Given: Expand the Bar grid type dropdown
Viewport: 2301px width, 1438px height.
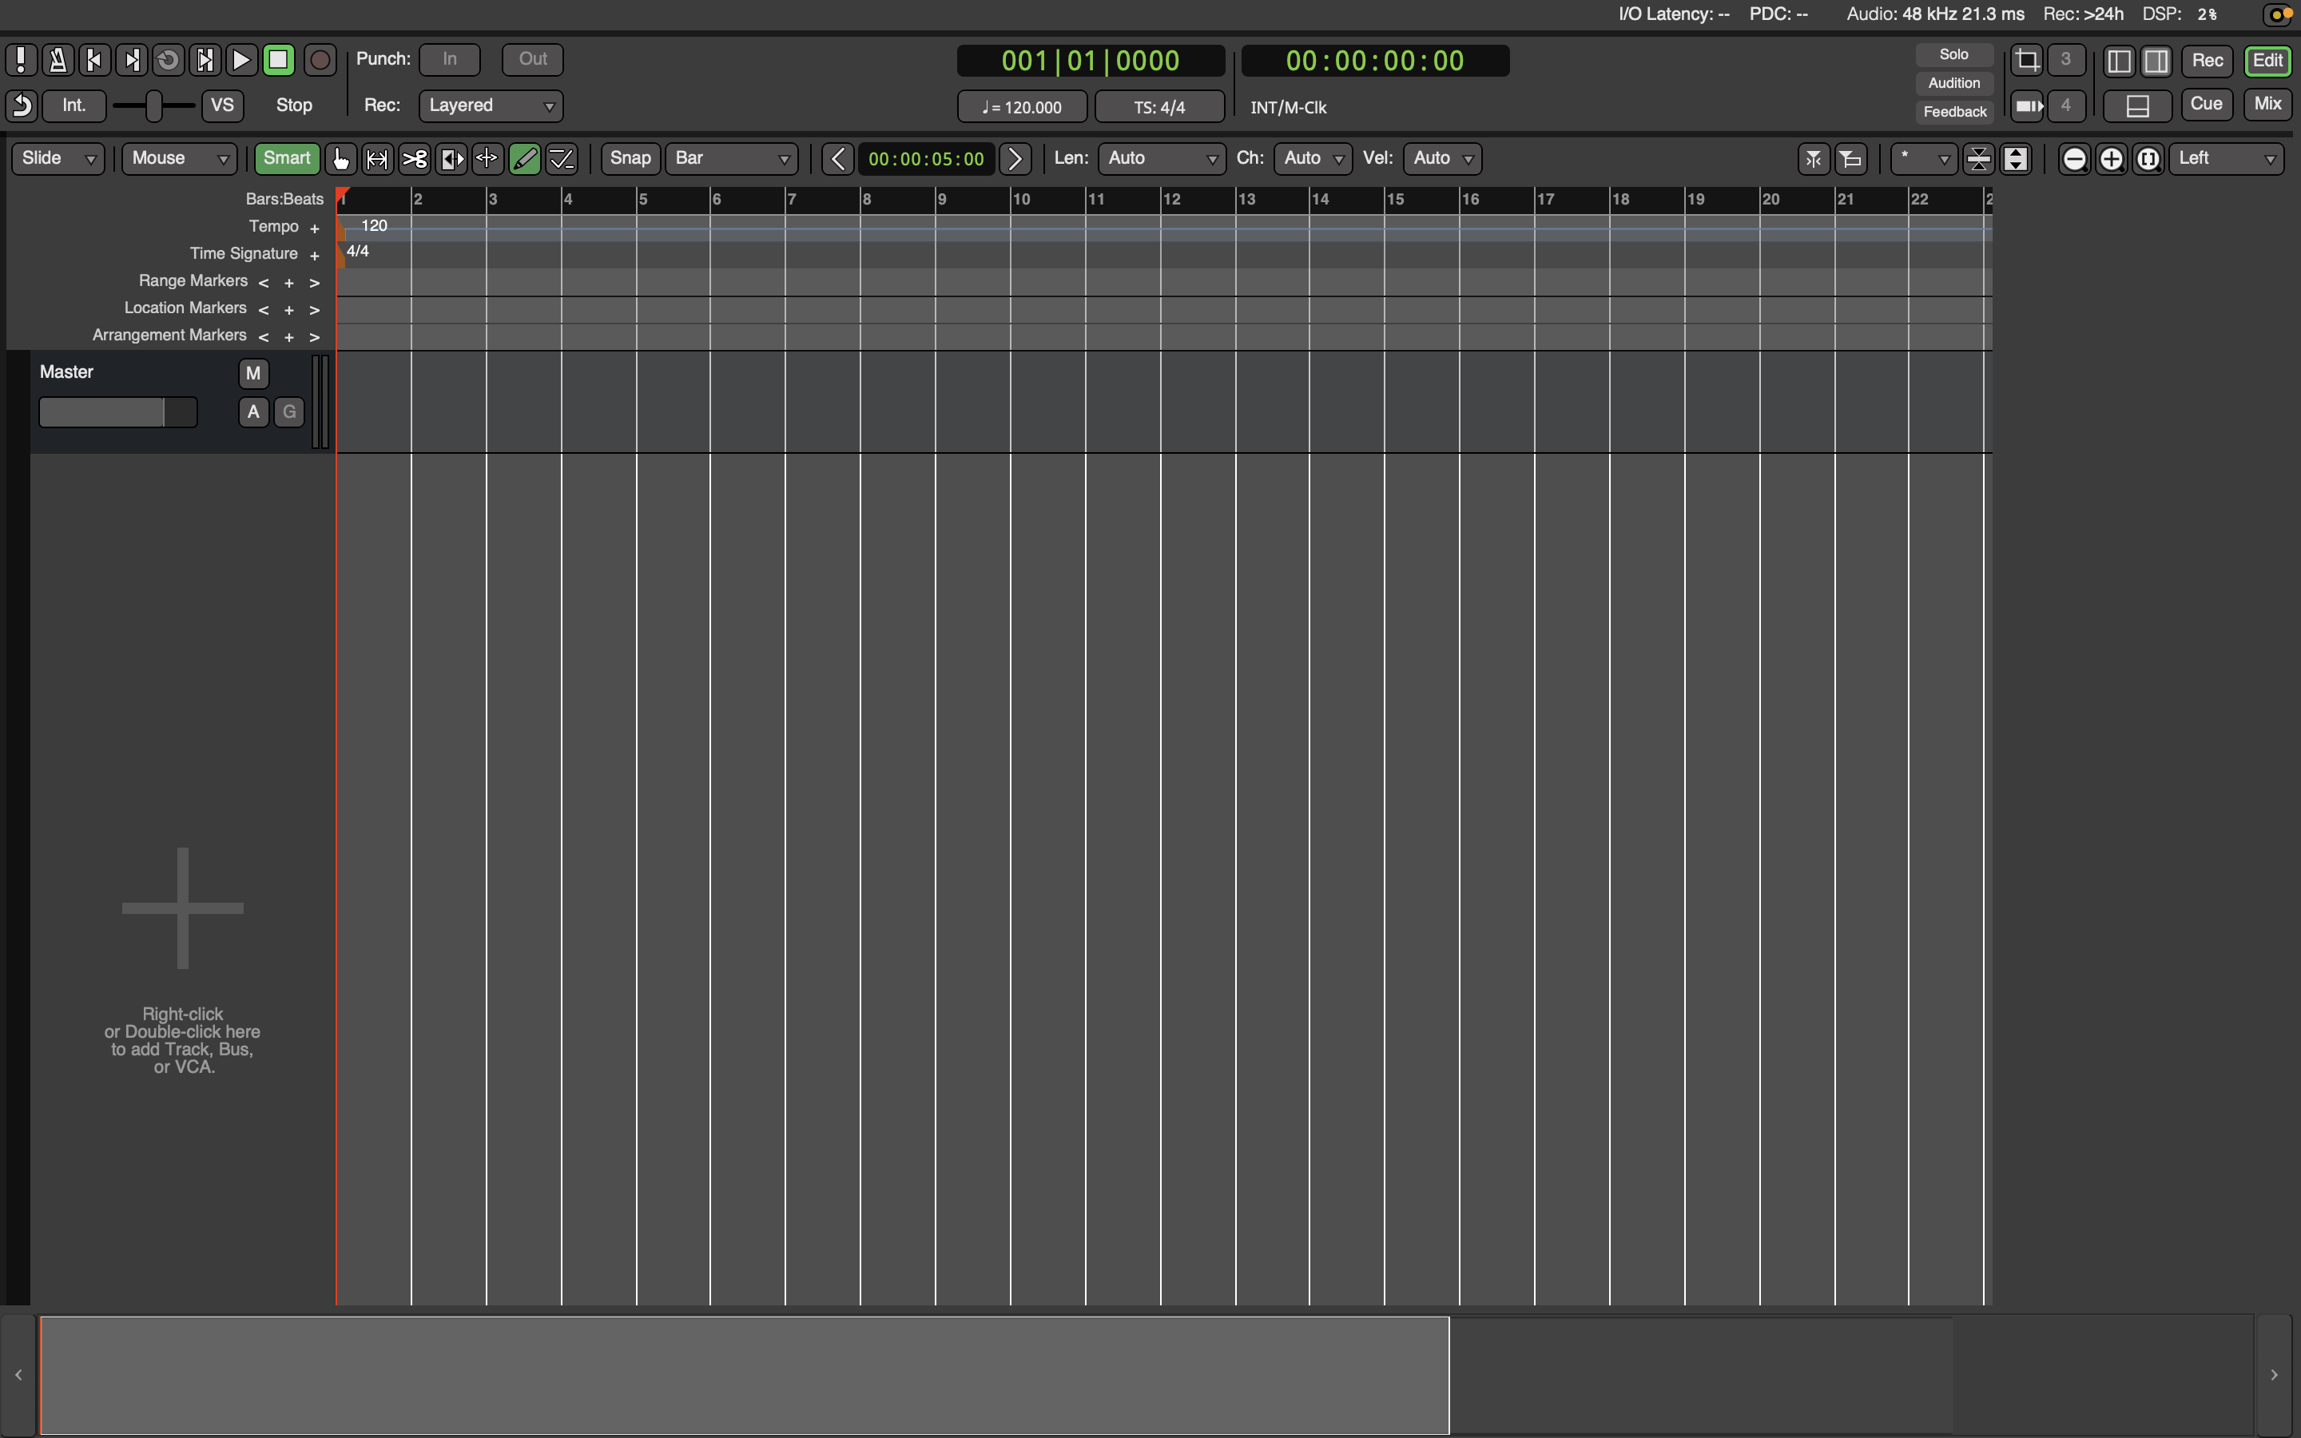Looking at the screenshot, I should click(731, 159).
